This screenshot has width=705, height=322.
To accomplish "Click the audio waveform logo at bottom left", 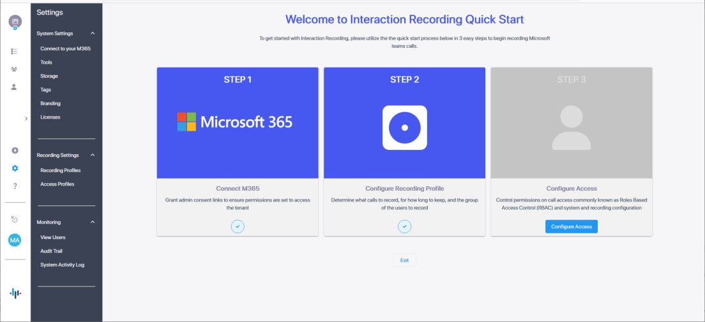I will 15,293.
